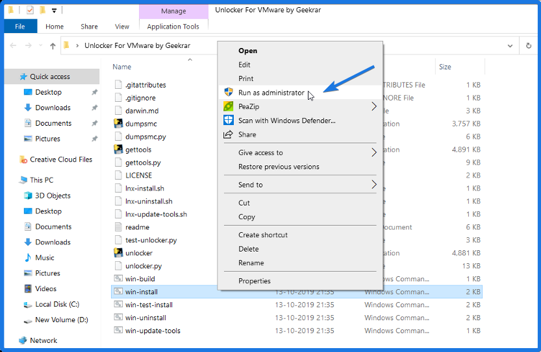Click the Forward navigation arrow
This screenshot has height=352, width=541.
pos(29,45)
